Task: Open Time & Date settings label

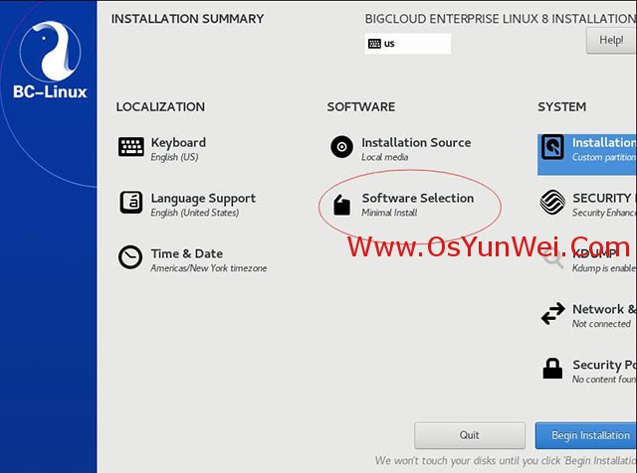Action: (187, 253)
